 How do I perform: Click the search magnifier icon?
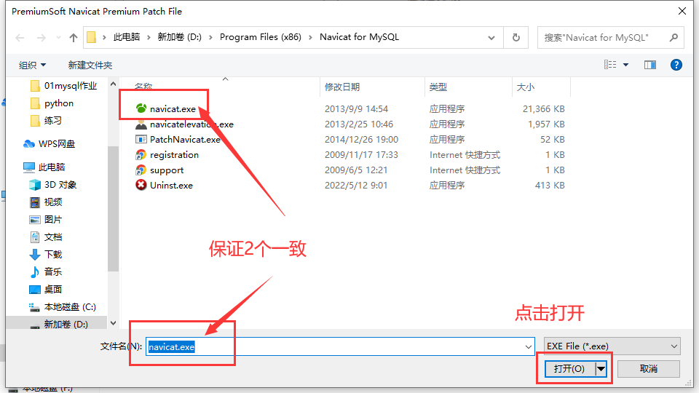pyautogui.click(x=674, y=37)
